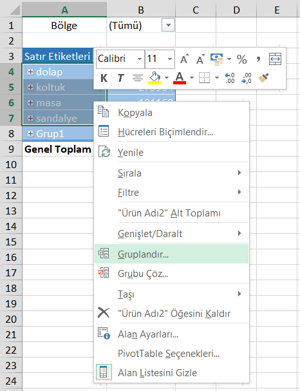Increase decimal places

(x=230, y=78)
